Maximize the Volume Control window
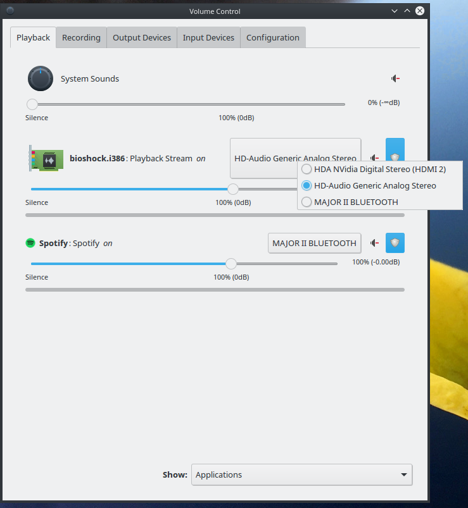The height and width of the screenshot is (508, 468). [407, 11]
